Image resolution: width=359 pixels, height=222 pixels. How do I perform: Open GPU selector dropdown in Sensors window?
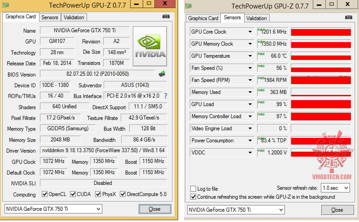(x=236, y=209)
